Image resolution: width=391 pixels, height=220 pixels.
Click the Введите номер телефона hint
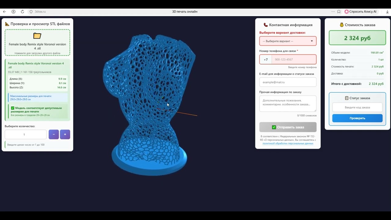[302, 67]
